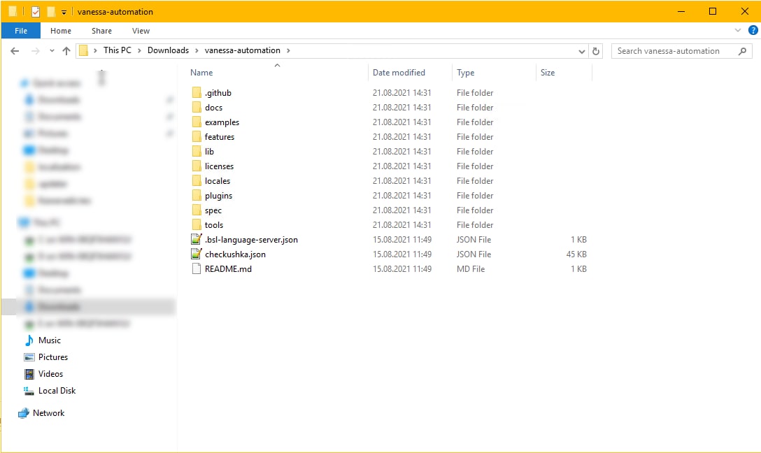
Task: Expand breadcrumb chevron after This PC
Action: tap(139, 50)
